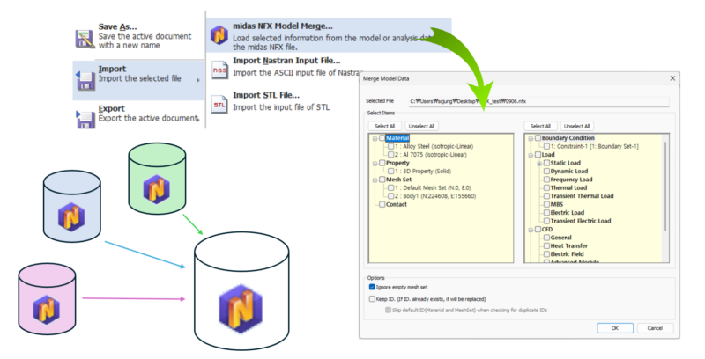Check the Frequency Load checkbox

click(546, 179)
